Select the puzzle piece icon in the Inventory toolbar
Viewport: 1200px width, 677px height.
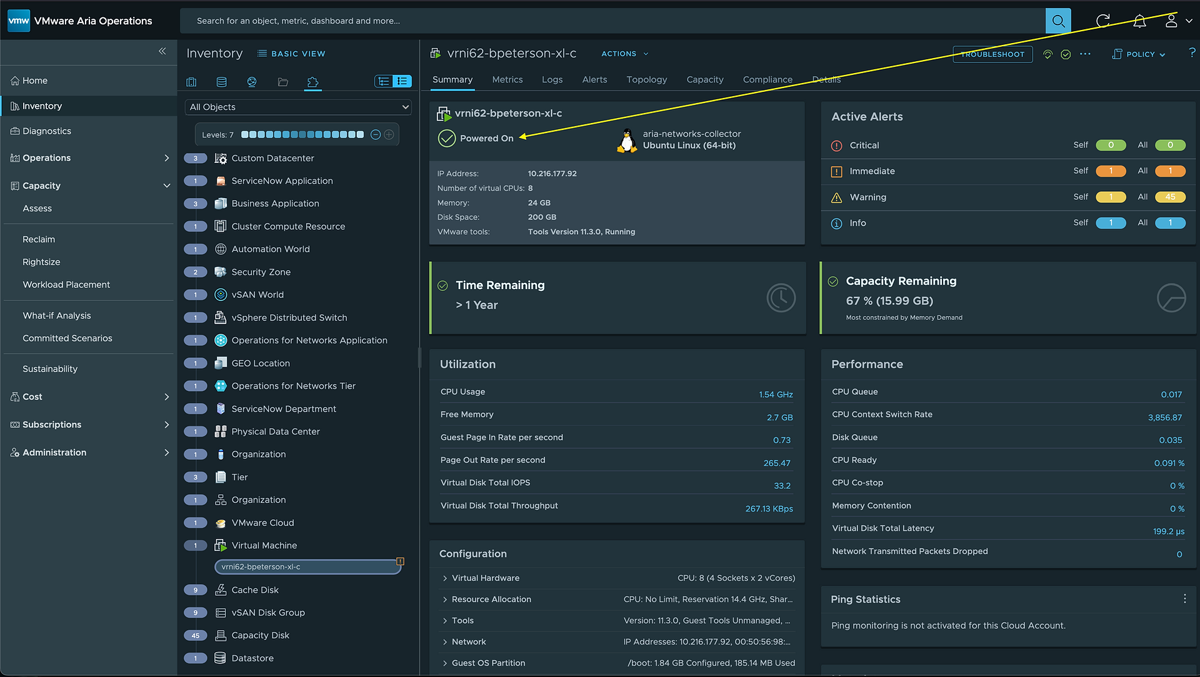(x=312, y=82)
